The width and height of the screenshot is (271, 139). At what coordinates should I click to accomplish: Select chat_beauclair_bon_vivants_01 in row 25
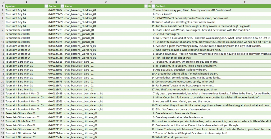[x=106, y=101]
